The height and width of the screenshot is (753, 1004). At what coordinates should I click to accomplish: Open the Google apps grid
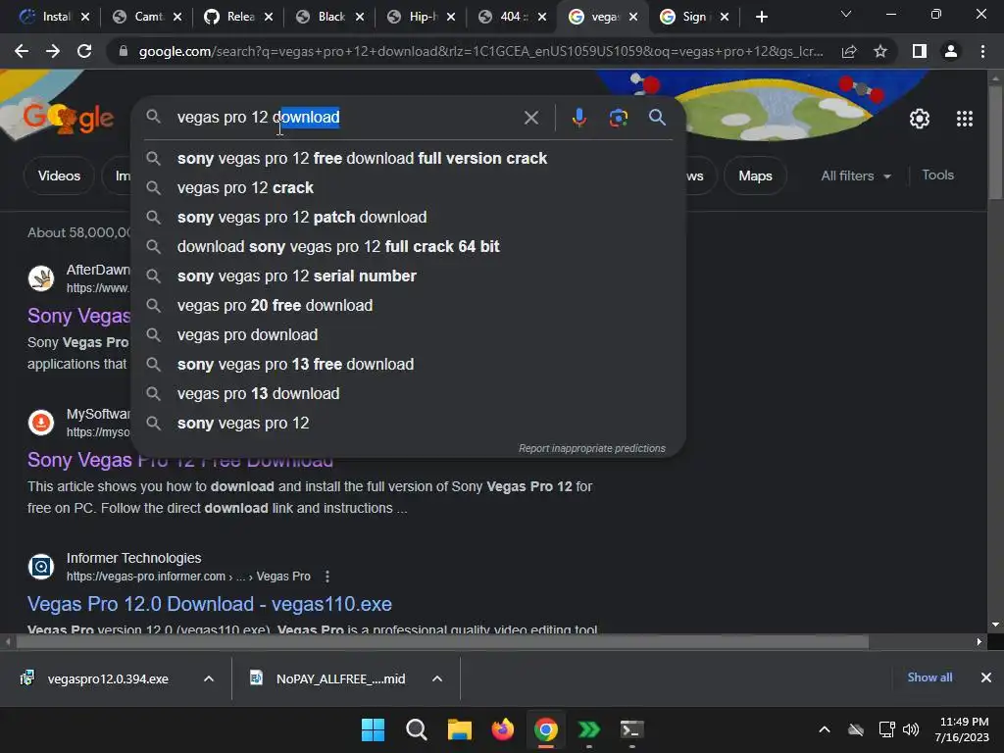point(965,119)
